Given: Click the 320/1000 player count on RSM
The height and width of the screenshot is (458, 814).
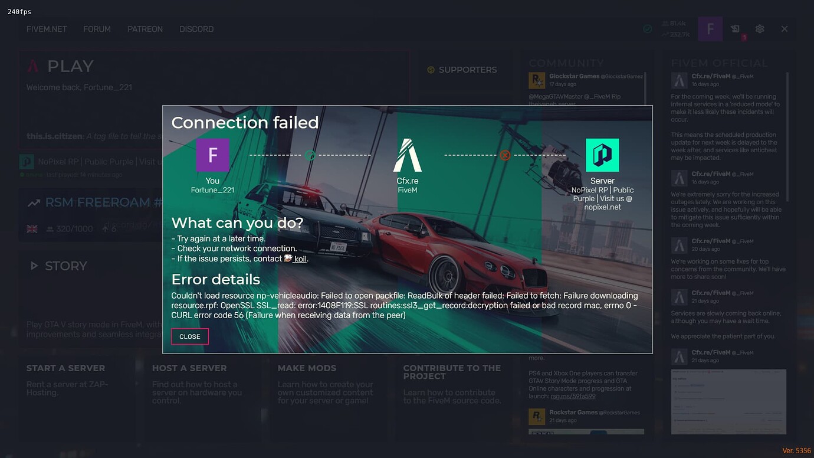Looking at the screenshot, I should (x=70, y=229).
